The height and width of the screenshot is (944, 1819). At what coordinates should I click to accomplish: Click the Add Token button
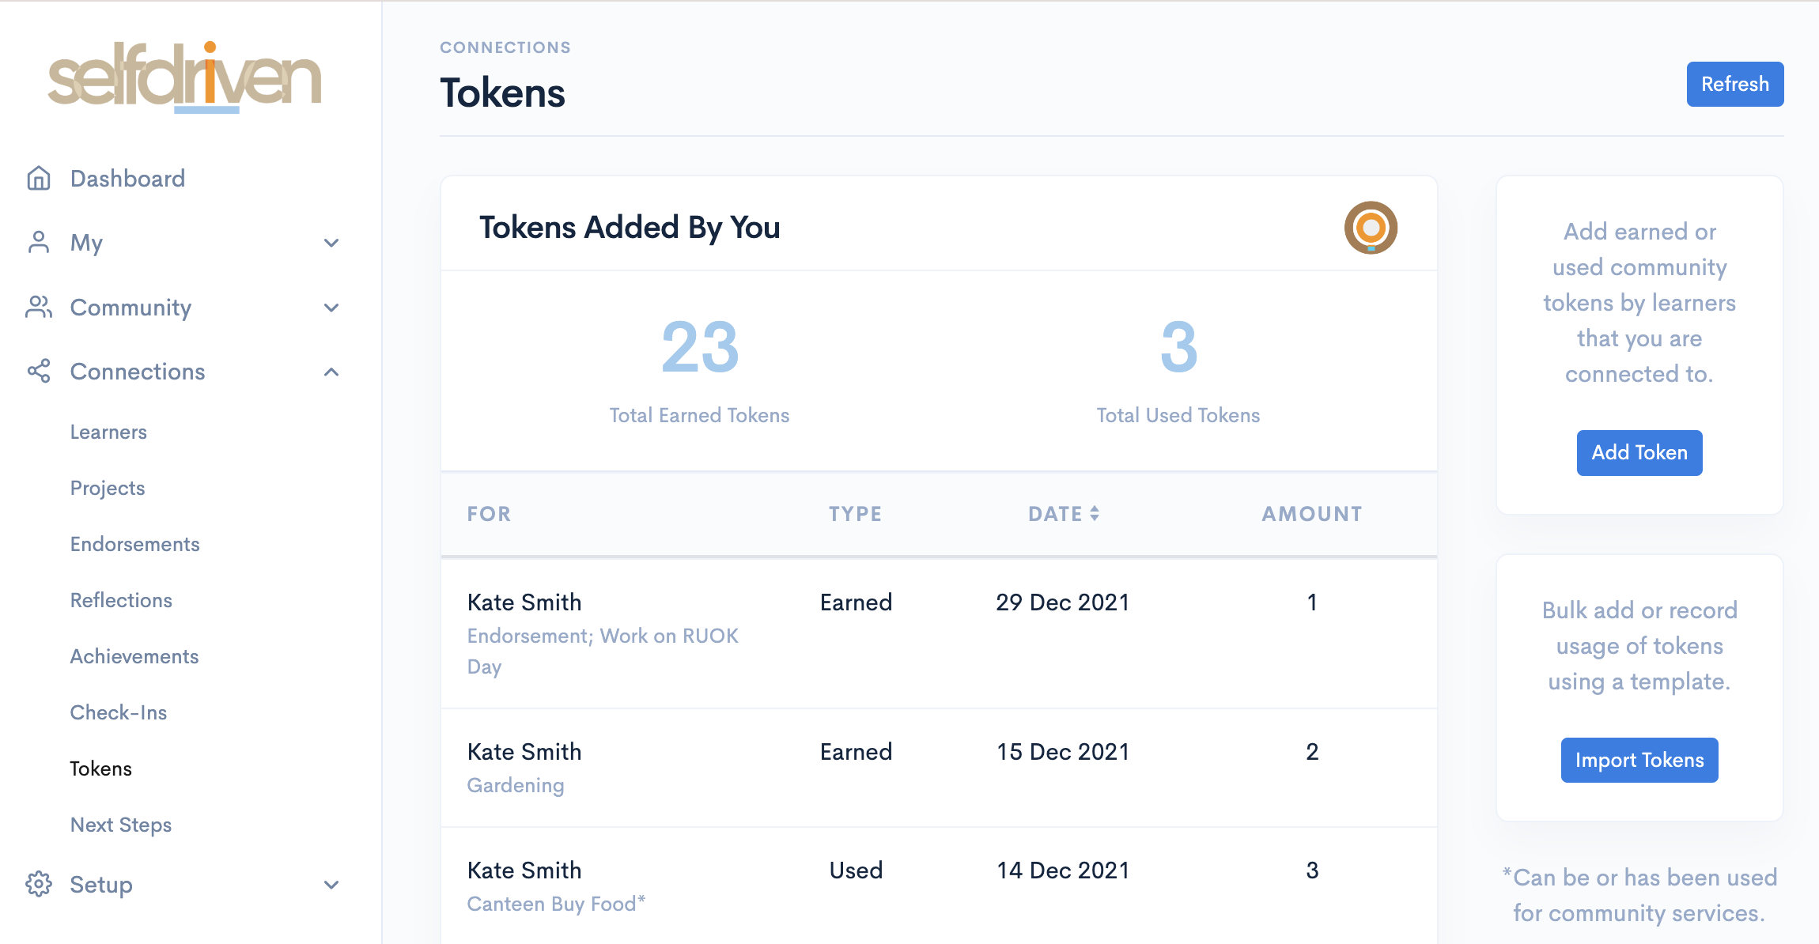pos(1639,453)
